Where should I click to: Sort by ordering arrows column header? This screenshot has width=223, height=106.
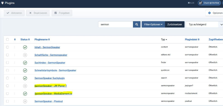[x=15, y=40]
